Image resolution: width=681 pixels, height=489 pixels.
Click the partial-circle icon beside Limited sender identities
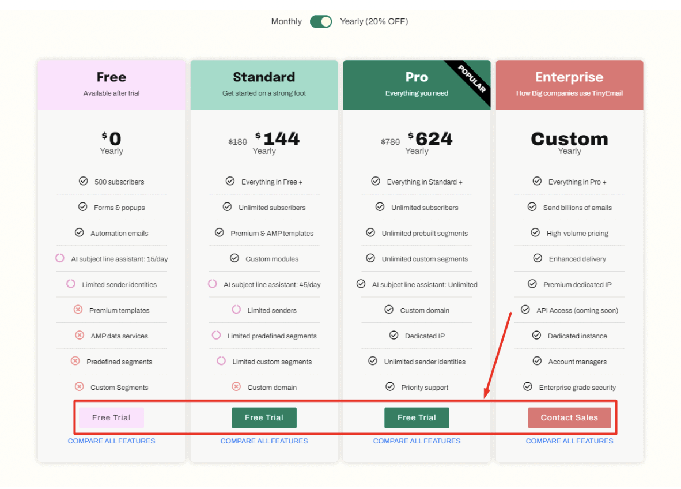(71, 284)
